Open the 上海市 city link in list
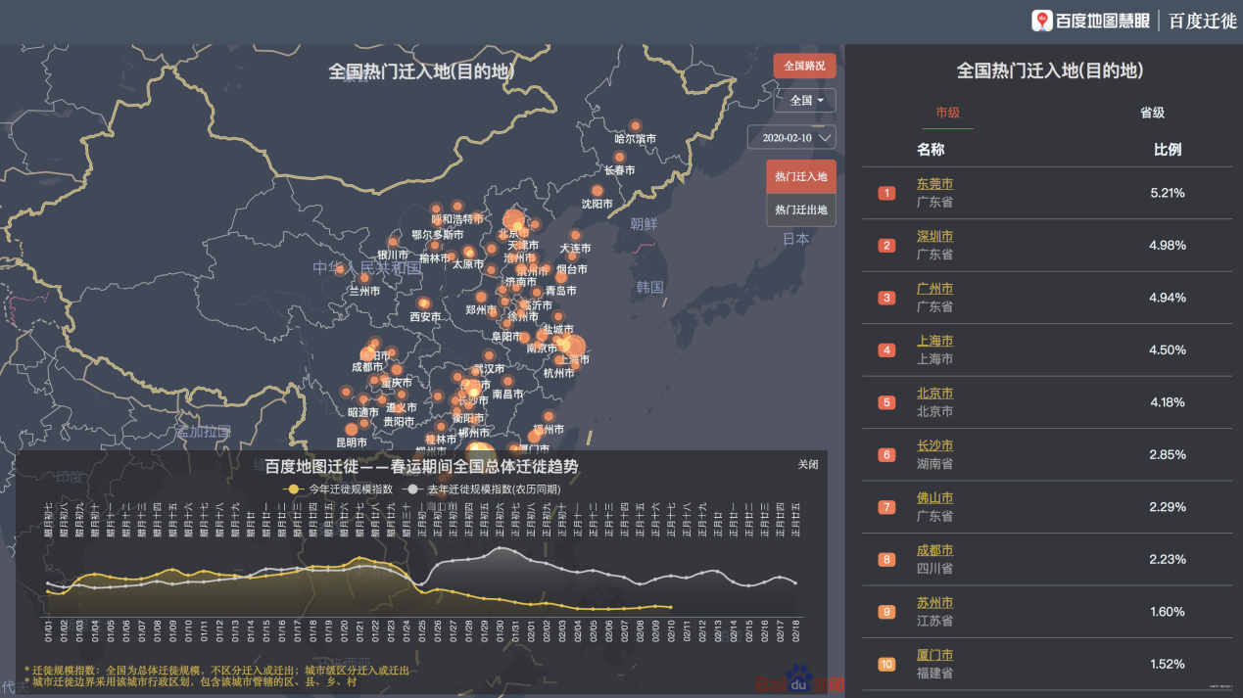This screenshot has height=698, width=1243. [x=934, y=341]
